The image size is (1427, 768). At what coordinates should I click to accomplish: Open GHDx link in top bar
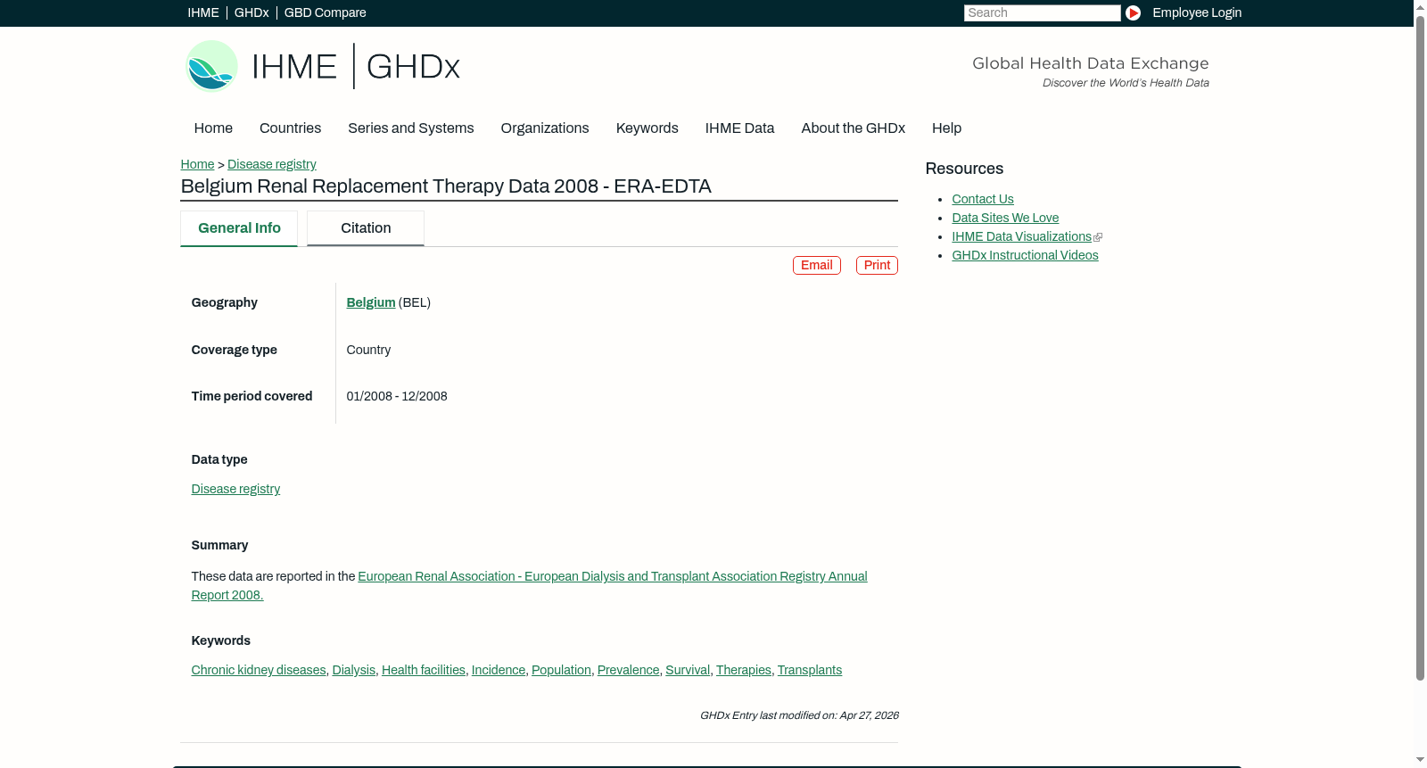point(252,12)
